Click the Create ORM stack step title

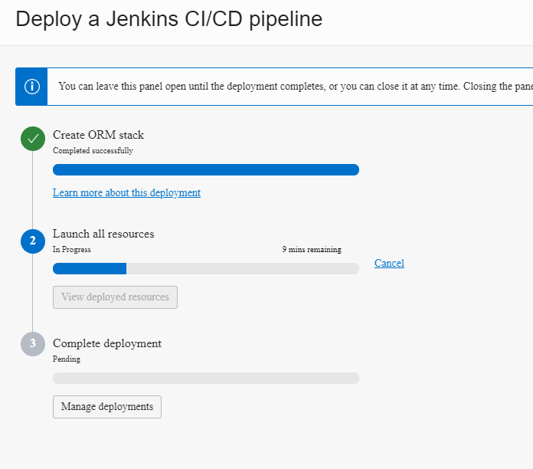[x=98, y=135]
